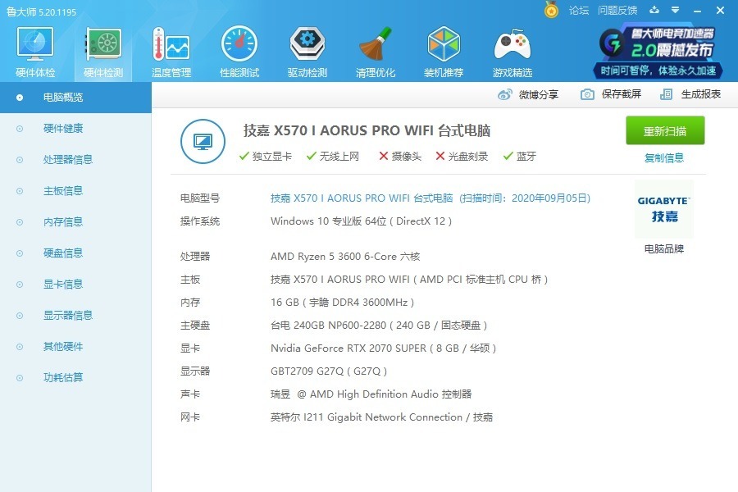Image resolution: width=738 pixels, height=492 pixels.
Task: Click the 复制信息 link
Action: click(664, 158)
